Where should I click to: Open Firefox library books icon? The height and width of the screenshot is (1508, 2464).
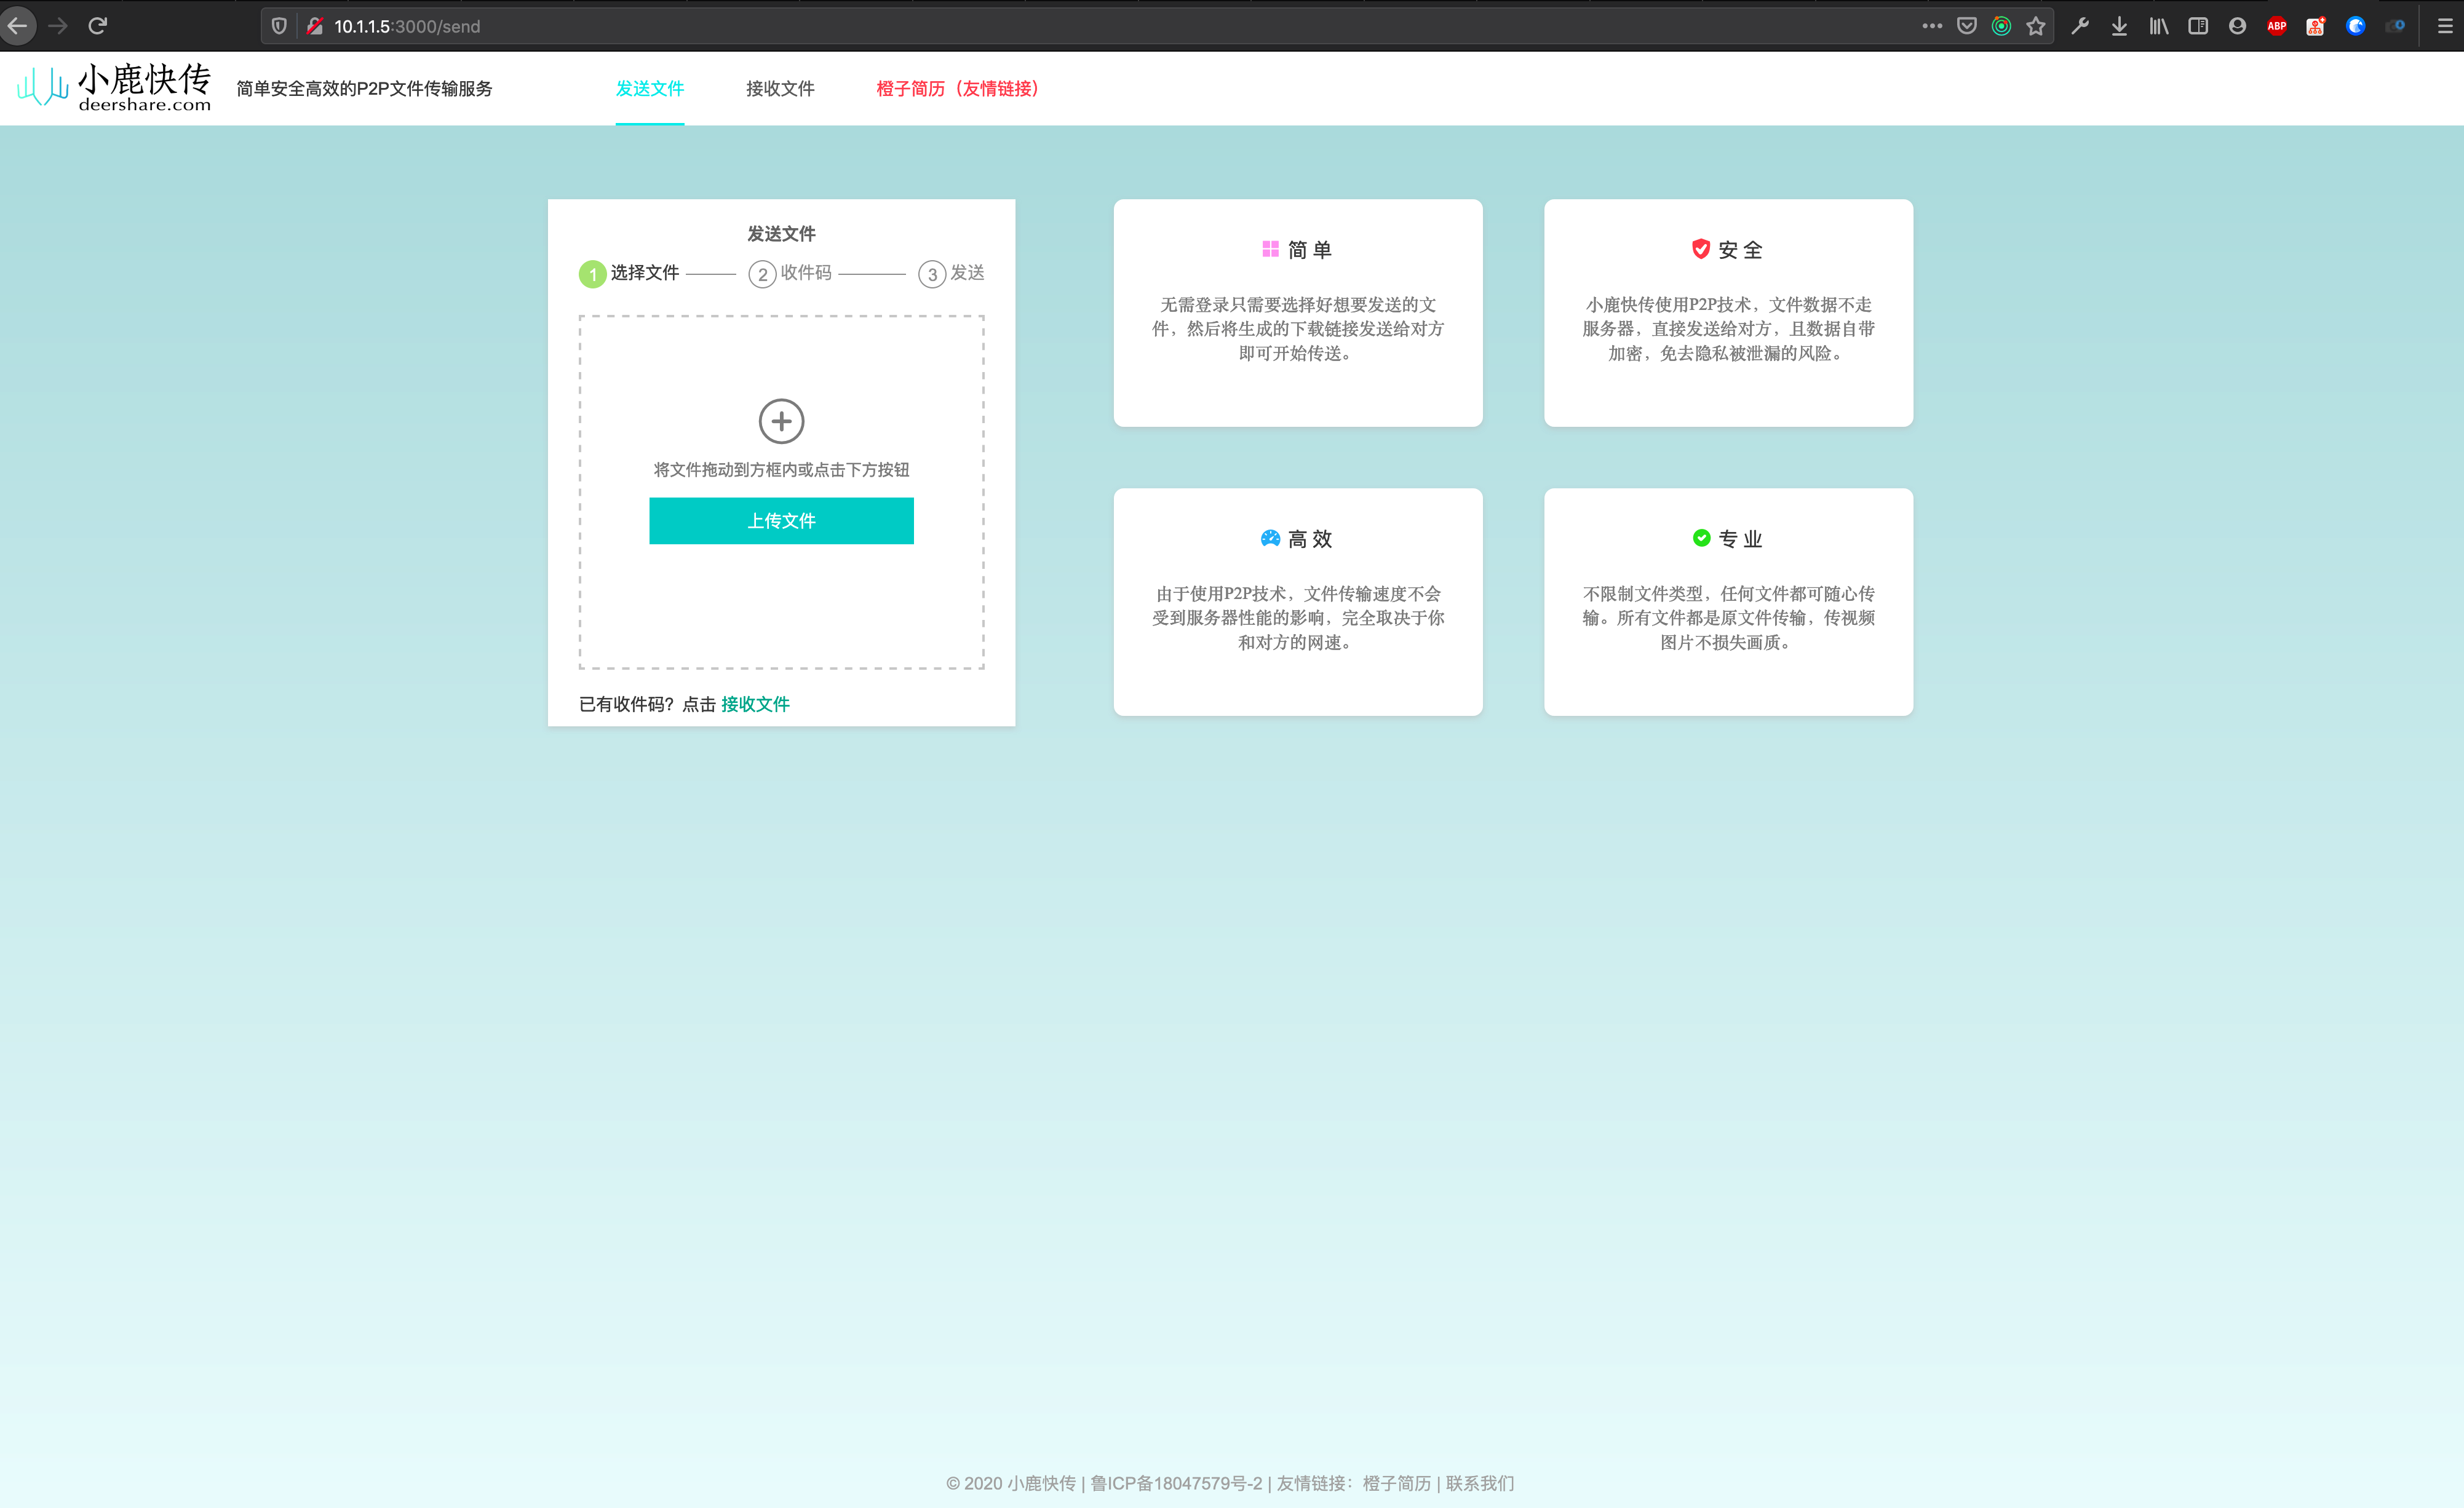coord(2158,26)
